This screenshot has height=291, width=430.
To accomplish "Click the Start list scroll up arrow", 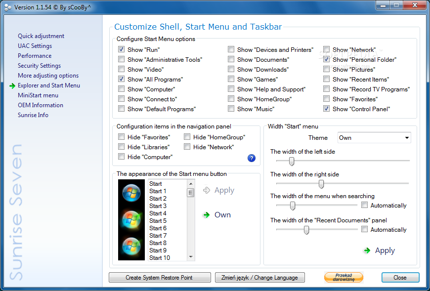I will tap(191, 183).
